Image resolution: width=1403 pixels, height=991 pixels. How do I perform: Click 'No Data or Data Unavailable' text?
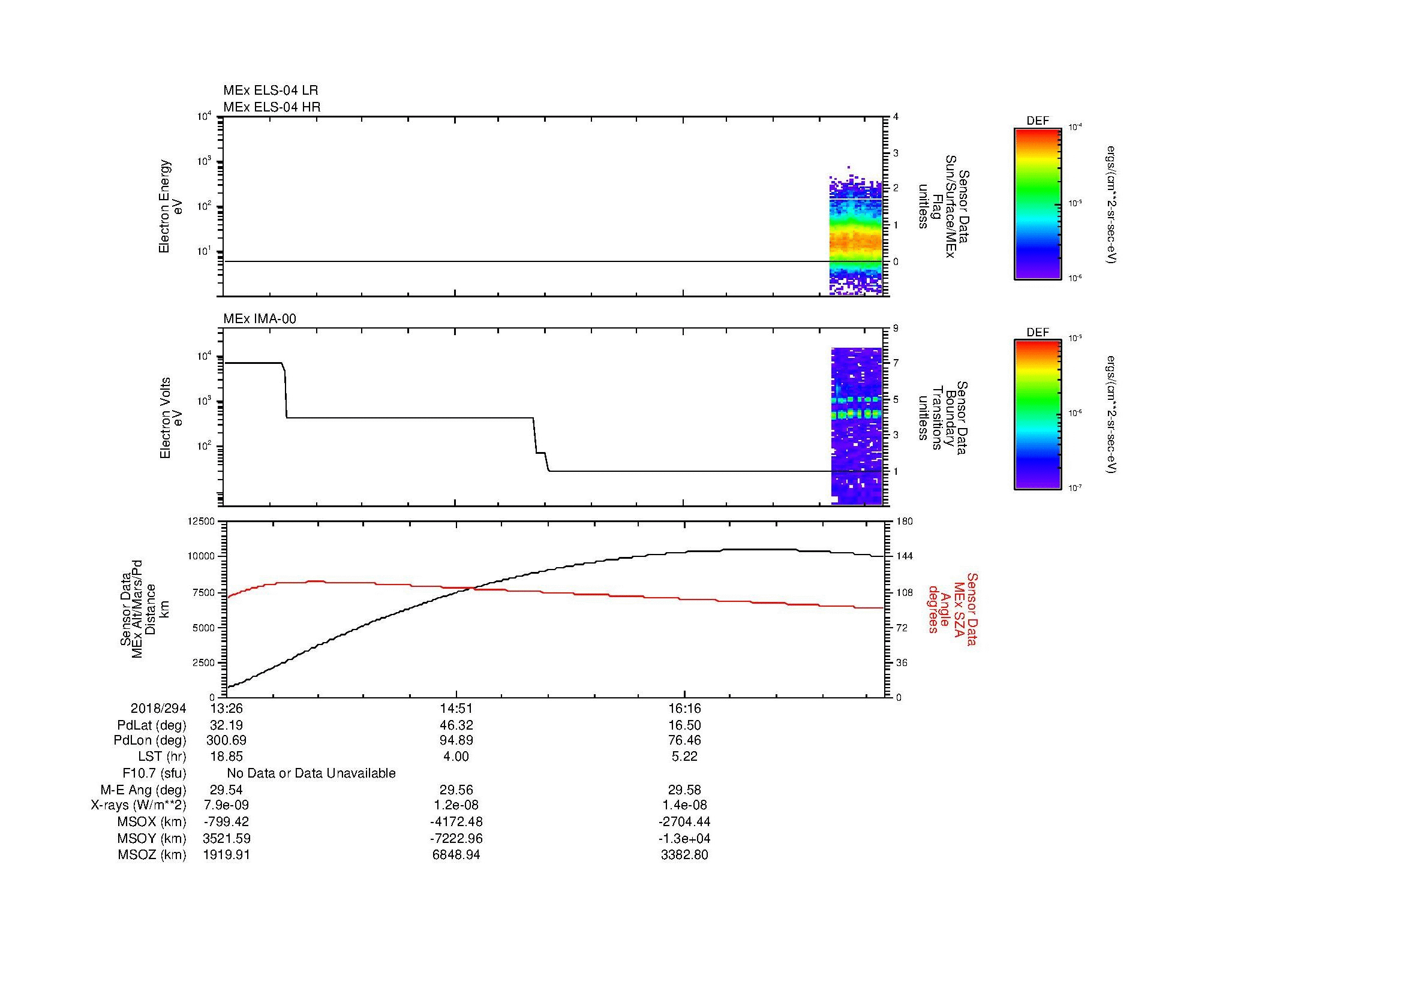[311, 773]
